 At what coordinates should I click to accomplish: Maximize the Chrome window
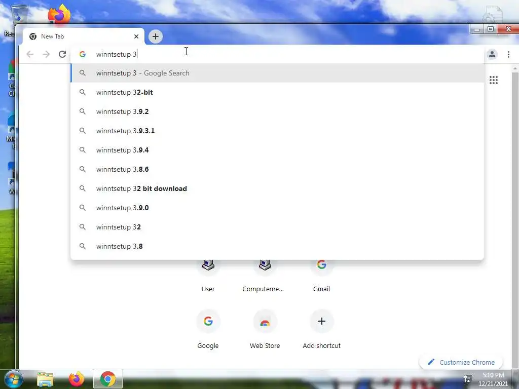[x=491, y=29]
